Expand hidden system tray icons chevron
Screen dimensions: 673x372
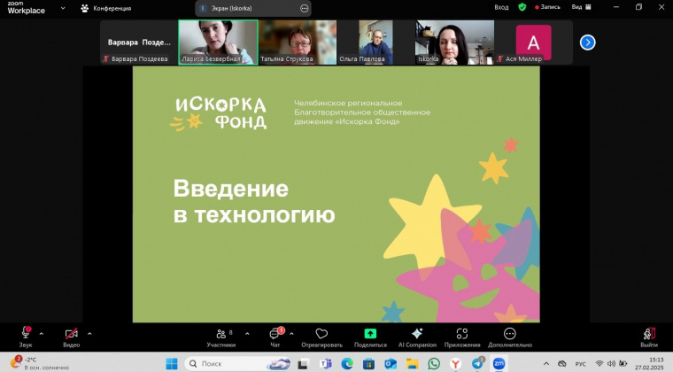click(546, 363)
